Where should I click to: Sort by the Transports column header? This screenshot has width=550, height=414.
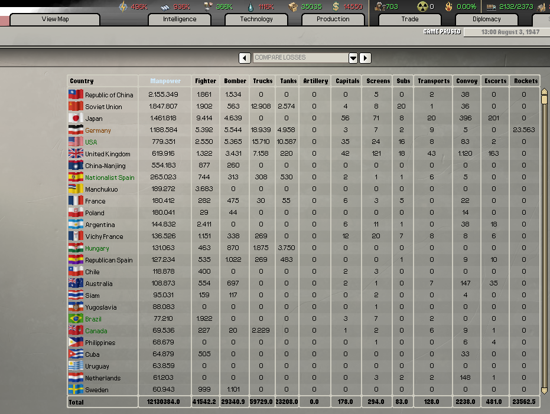point(434,81)
